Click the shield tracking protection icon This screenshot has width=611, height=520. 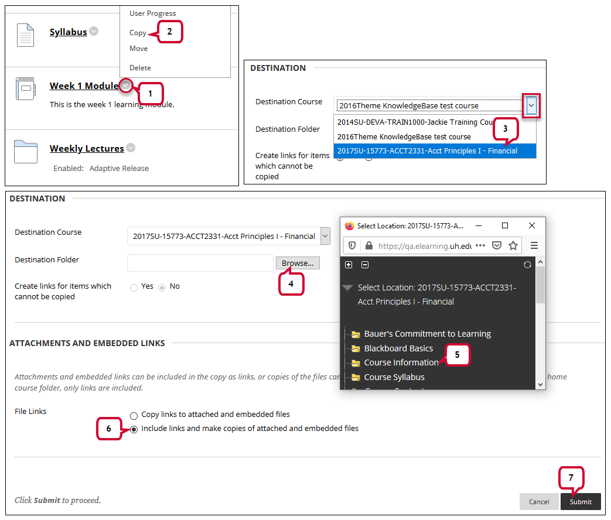(x=352, y=245)
